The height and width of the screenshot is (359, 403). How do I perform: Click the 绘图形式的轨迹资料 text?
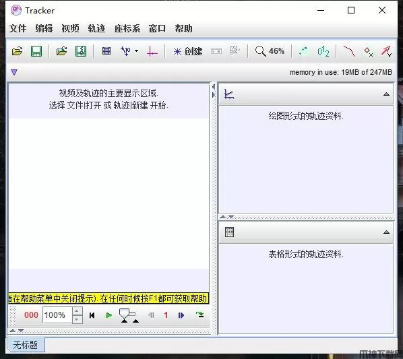tap(306, 117)
